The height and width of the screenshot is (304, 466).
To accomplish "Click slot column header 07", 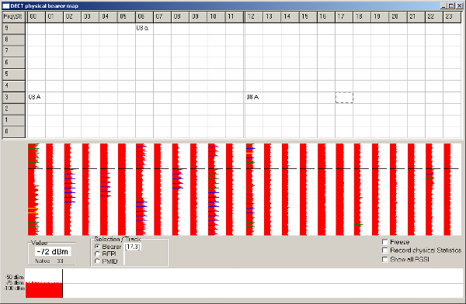I will click(x=162, y=17).
